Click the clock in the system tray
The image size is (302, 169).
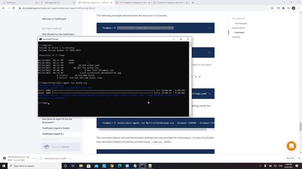coord(288,166)
